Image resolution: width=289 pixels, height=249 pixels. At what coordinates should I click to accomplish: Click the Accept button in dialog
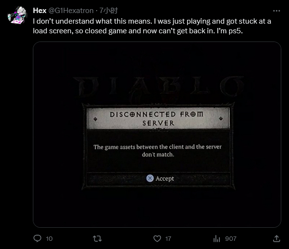coord(160,179)
